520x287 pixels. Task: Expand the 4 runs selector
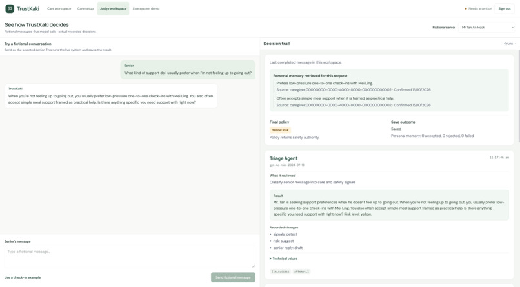[x=510, y=44]
